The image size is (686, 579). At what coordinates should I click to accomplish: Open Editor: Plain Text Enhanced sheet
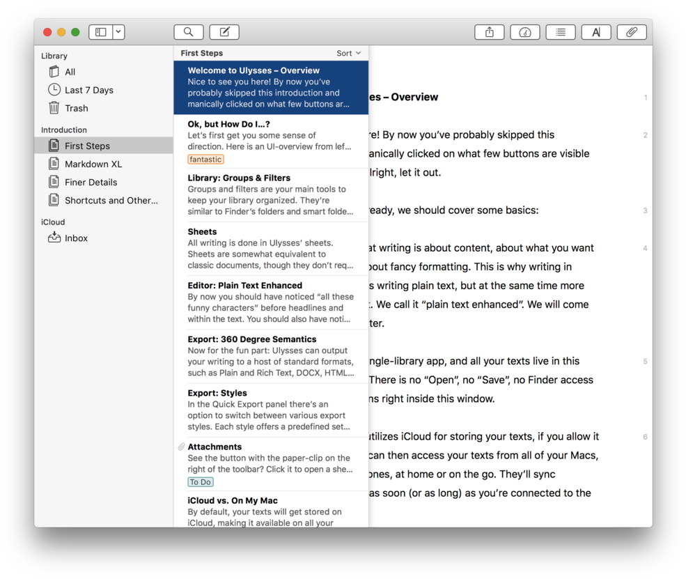pyautogui.click(x=271, y=302)
